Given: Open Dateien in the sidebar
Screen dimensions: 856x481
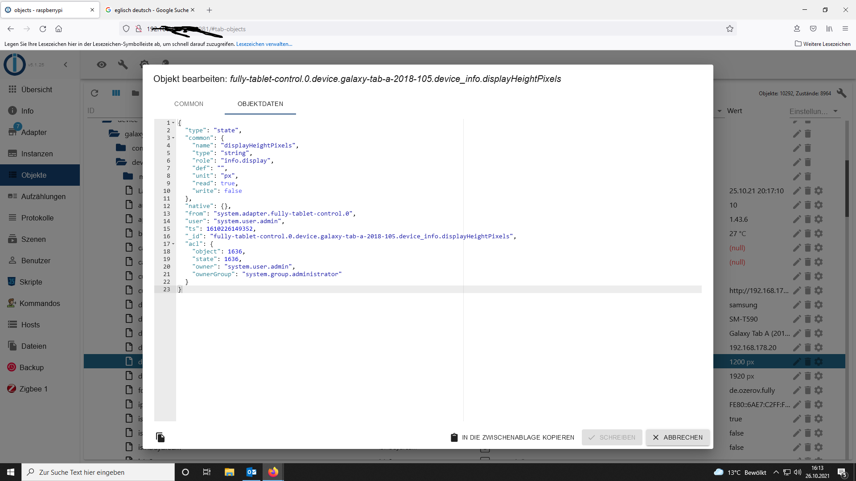Looking at the screenshot, I should [x=40, y=346].
